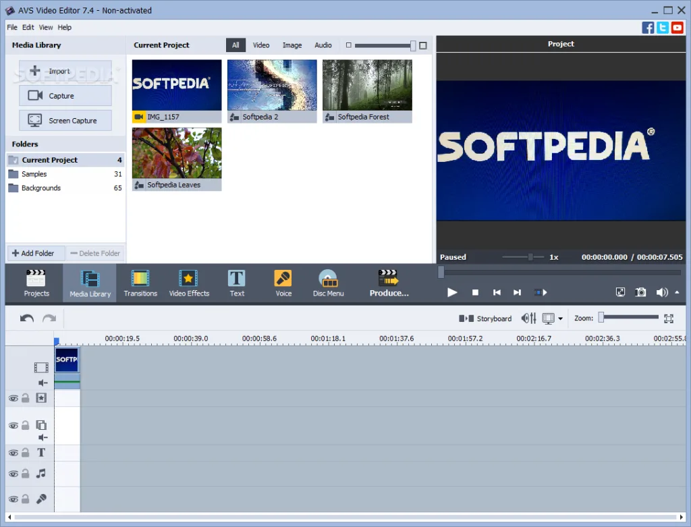Select the Text tool panel
691x527 pixels.
(236, 283)
